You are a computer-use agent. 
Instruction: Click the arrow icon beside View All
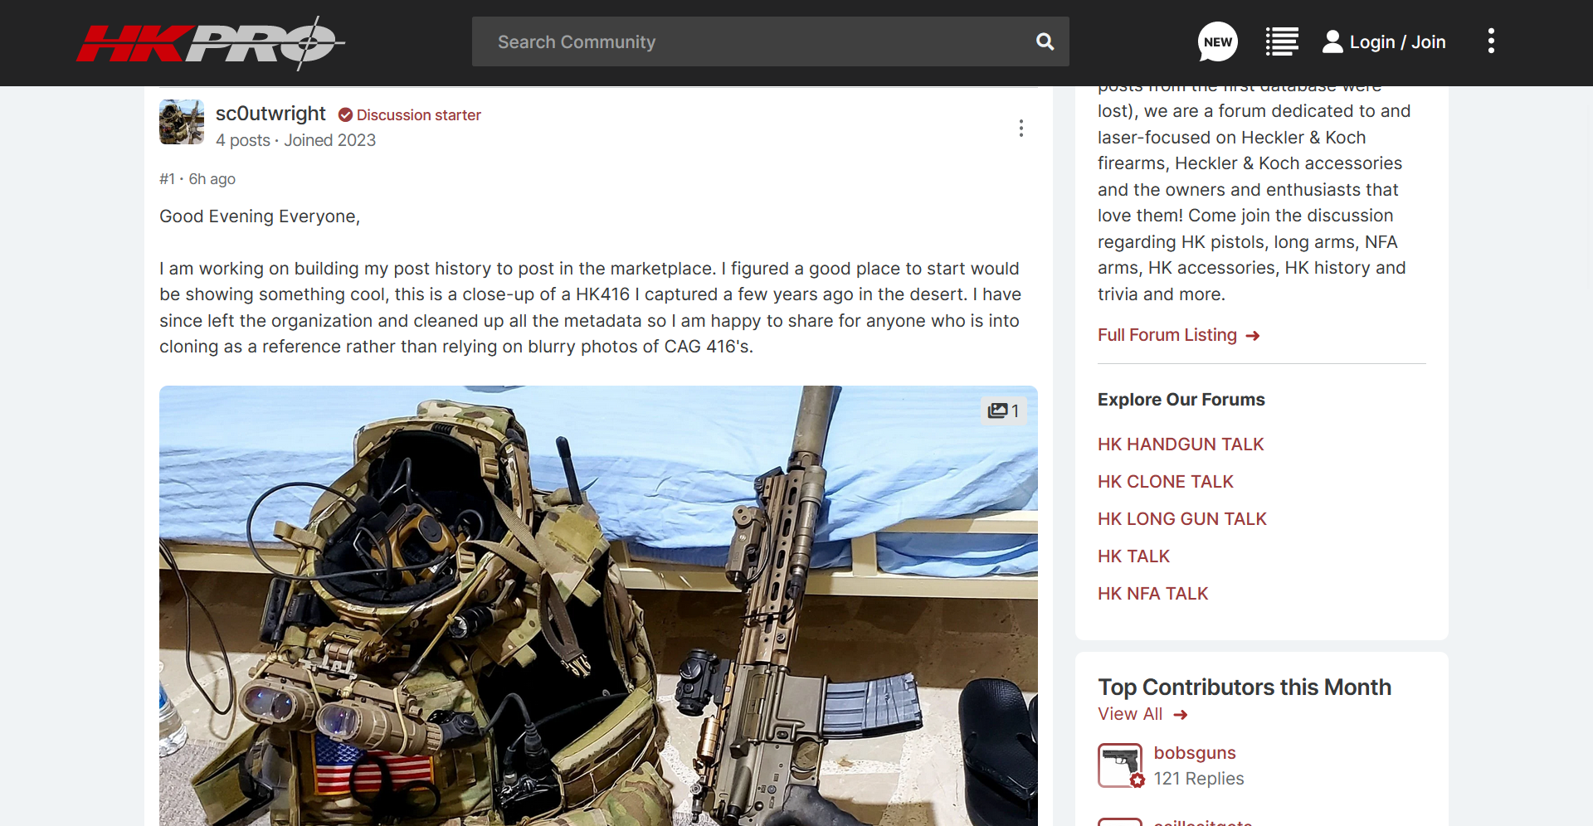coord(1181,715)
